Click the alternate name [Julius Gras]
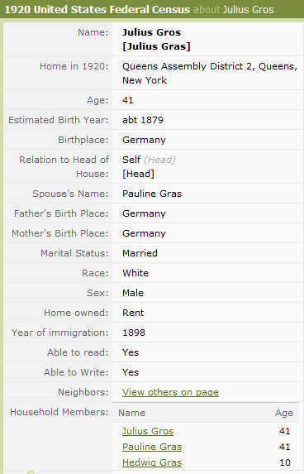This screenshot has width=304, height=474. click(156, 46)
